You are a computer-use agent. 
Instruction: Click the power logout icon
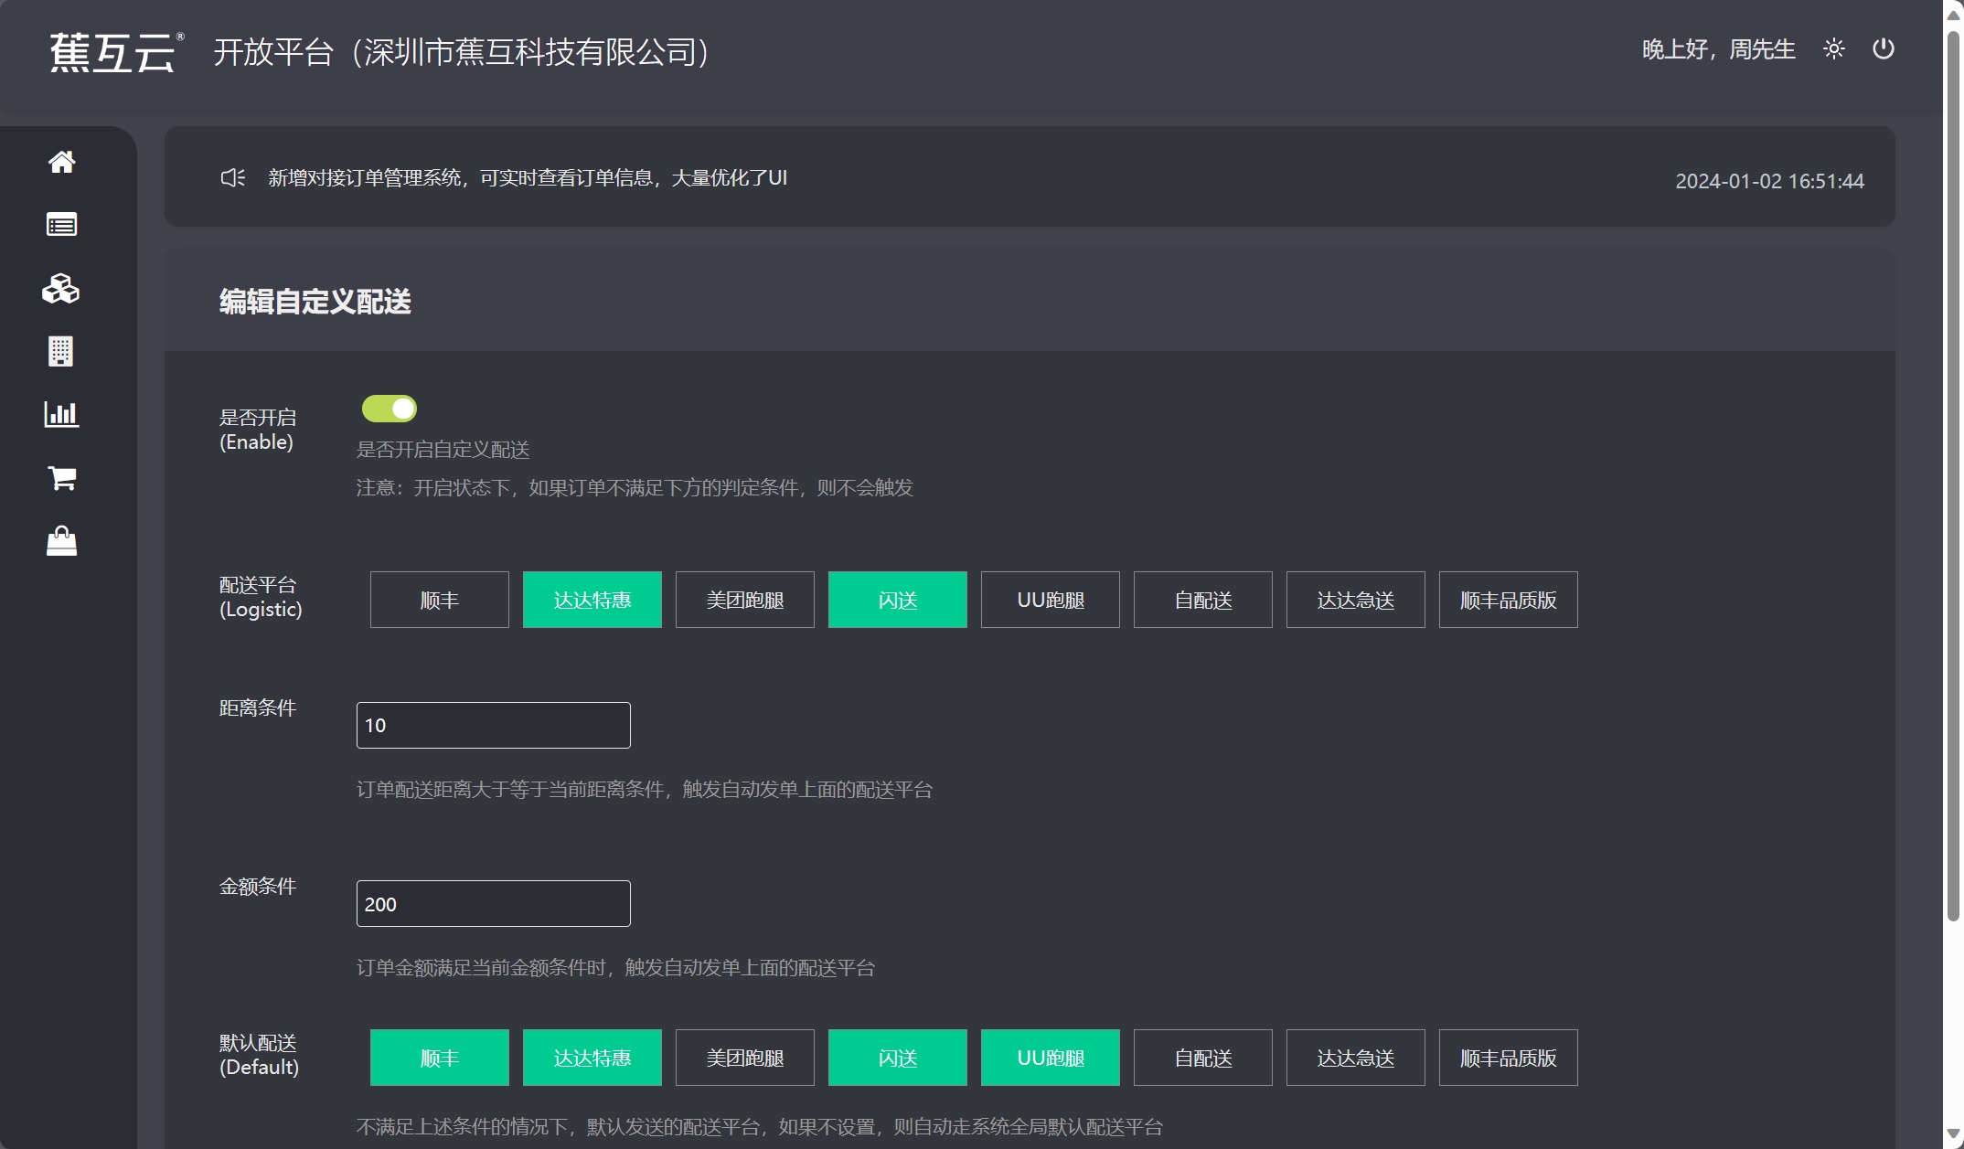[x=1884, y=48]
